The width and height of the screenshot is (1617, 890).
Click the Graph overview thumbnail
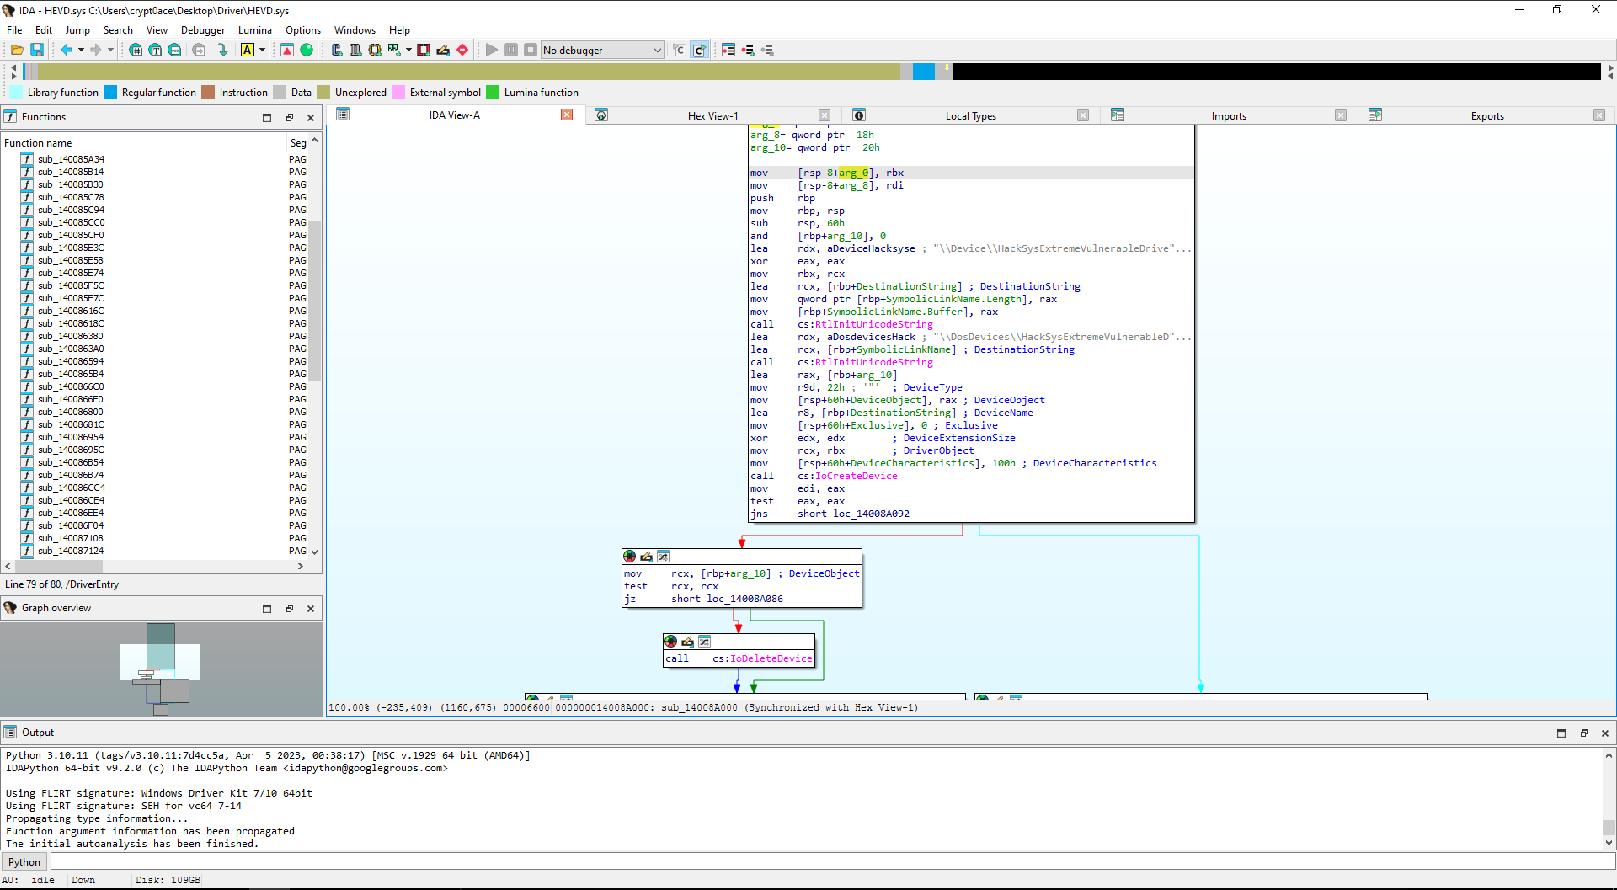(x=161, y=669)
